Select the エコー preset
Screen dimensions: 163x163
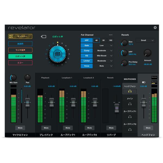click(20, 63)
